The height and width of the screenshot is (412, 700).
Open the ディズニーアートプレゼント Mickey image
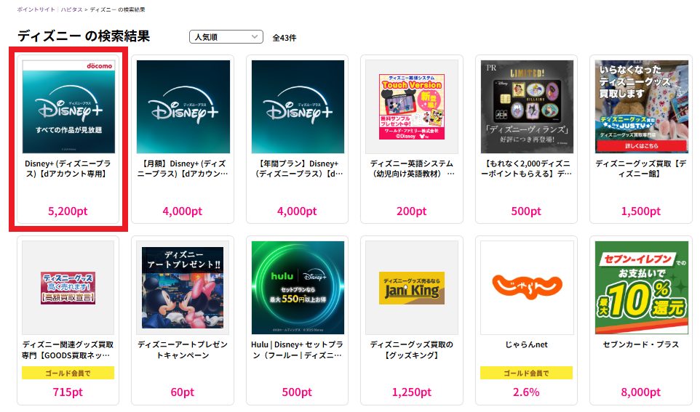point(183,288)
